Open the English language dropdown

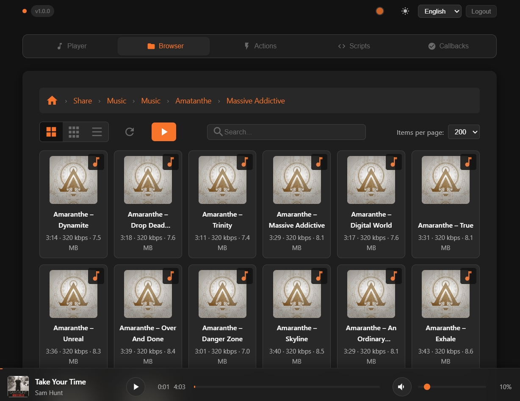click(x=440, y=11)
